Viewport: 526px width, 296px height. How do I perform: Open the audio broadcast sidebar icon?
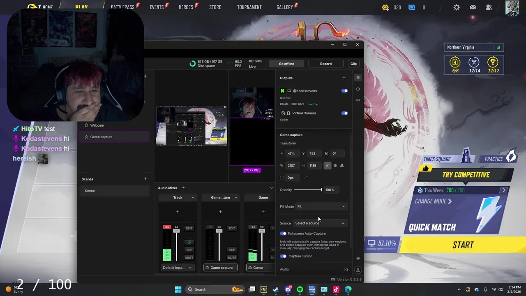point(358,100)
